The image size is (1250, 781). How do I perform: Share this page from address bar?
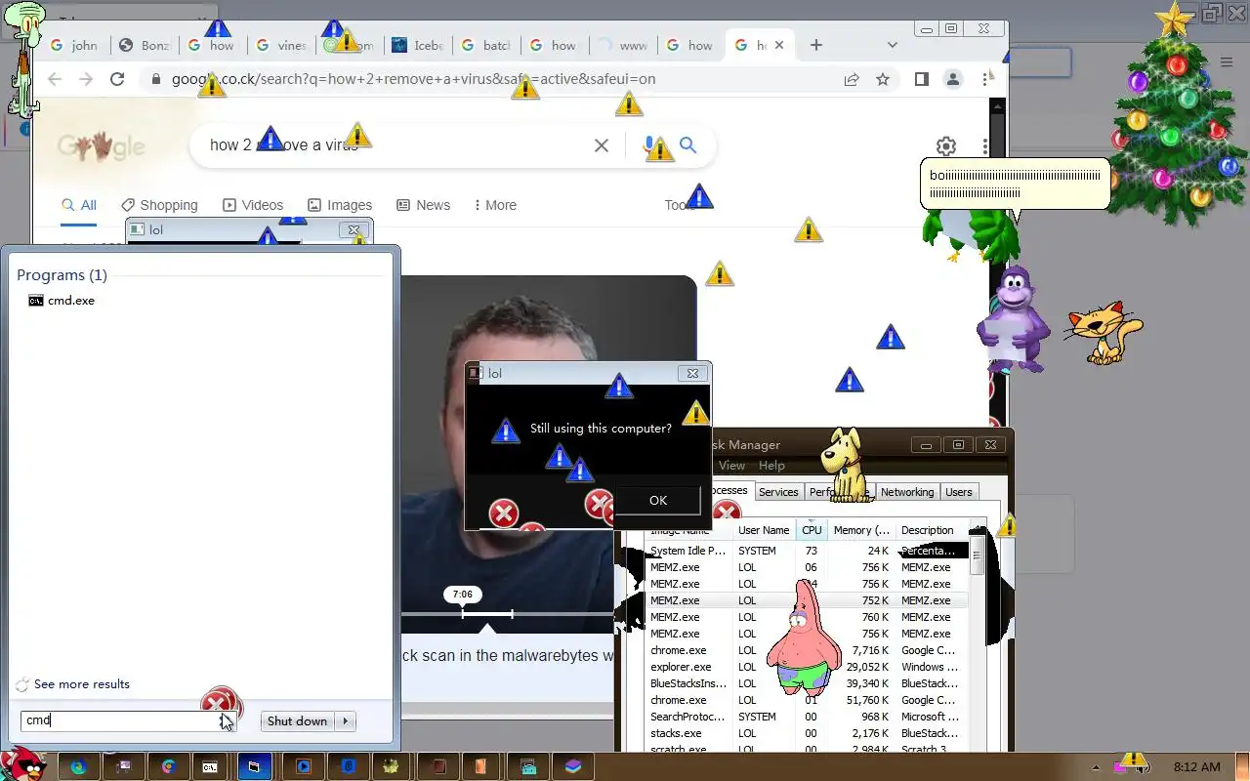click(x=852, y=79)
